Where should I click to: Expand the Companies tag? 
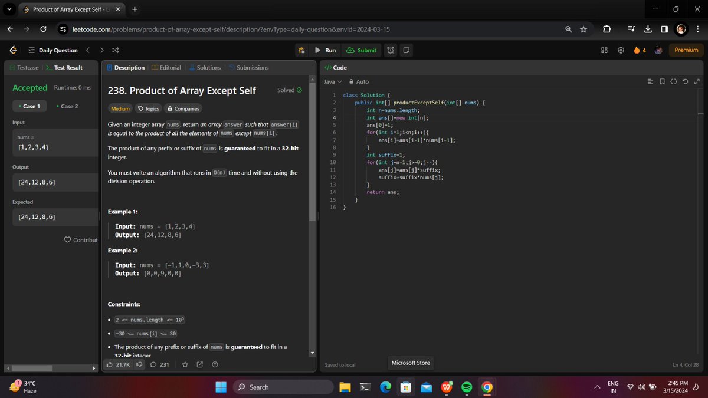tap(183, 108)
